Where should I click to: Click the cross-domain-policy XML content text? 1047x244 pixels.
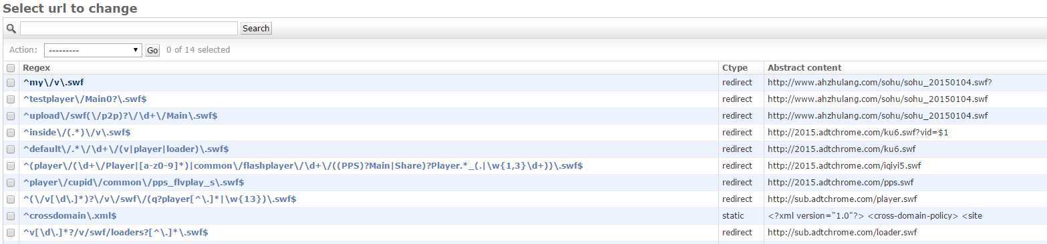[x=875, y=215]
